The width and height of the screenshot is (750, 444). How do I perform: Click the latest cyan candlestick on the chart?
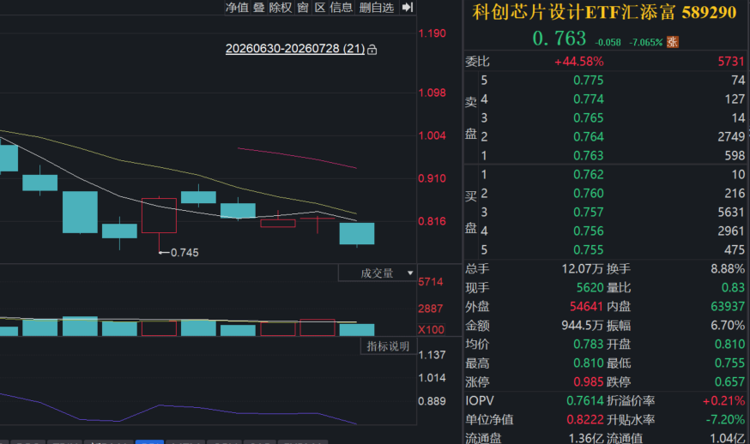click(357, 234)
